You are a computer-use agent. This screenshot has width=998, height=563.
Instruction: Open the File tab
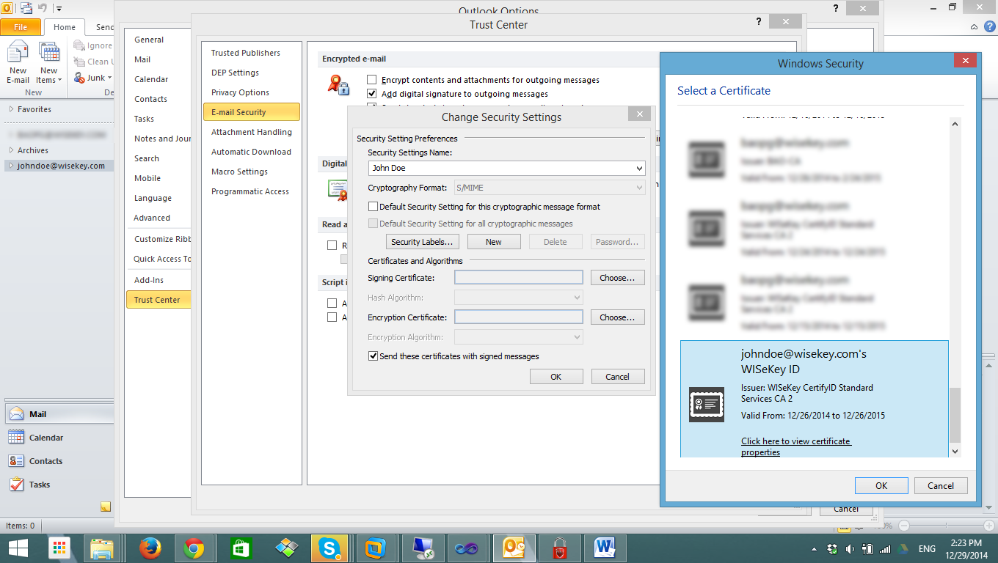(21, 27)
